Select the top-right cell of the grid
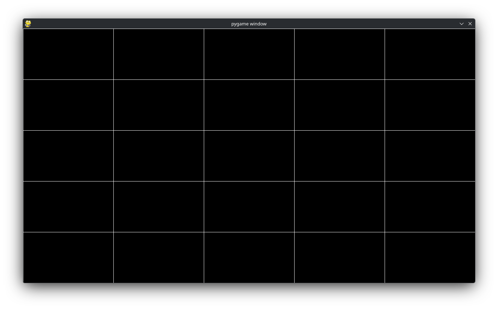The height and width of the screenshot is (310, 498). click(430, 54)
